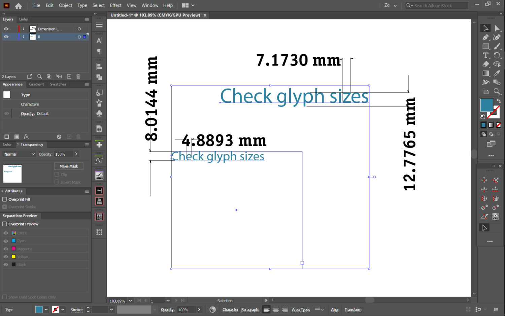Pick the Eyedropper tool
This screenshot has width=505, height=316.
[x=497, y=73]
